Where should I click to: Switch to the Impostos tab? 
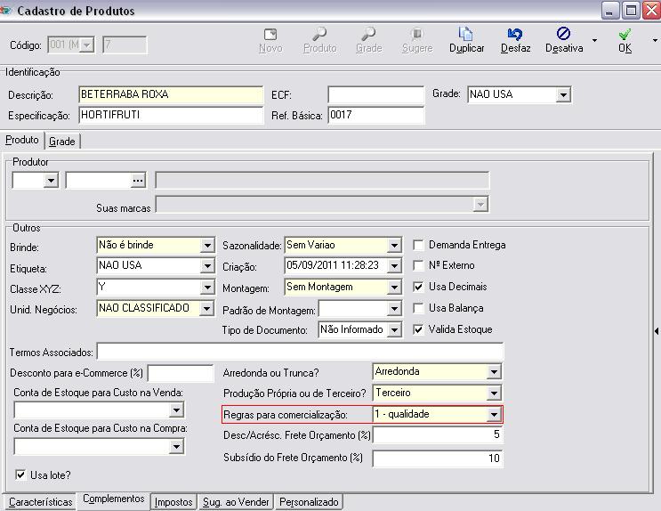(173, 502)
